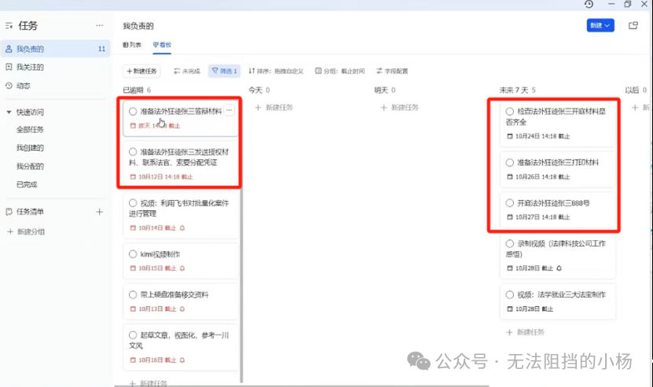
Task: Click the bell on 录制视频 10月28日 card
Action: pos(559,268)
